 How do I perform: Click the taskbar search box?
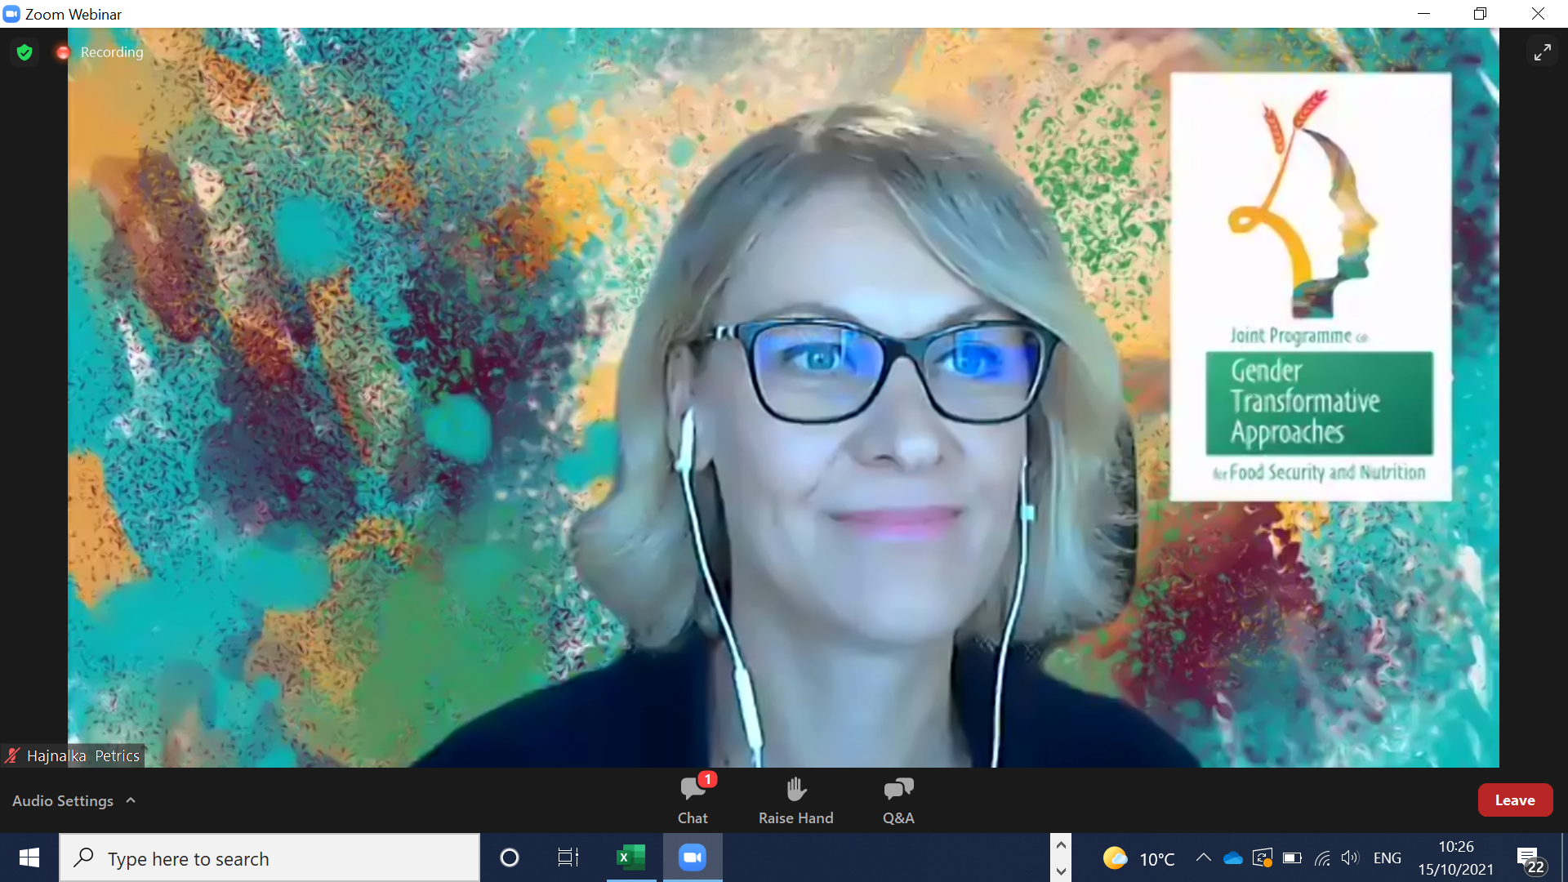point(269,858)
